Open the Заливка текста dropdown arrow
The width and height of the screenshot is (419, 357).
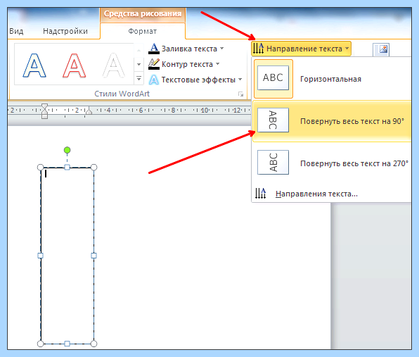(x=221, y=49)
